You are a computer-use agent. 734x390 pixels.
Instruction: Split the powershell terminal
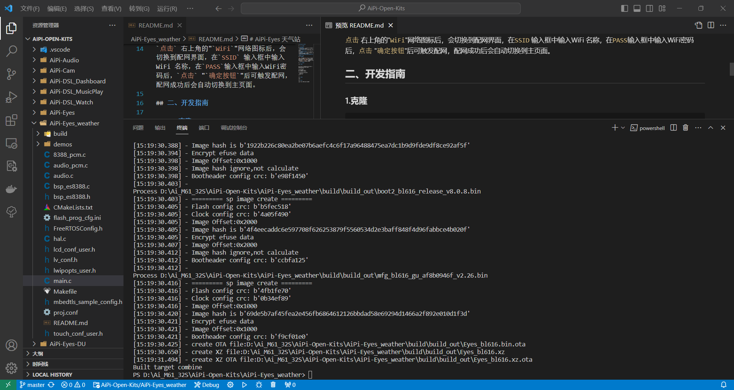pyautogui.click(x=674, y=128)
